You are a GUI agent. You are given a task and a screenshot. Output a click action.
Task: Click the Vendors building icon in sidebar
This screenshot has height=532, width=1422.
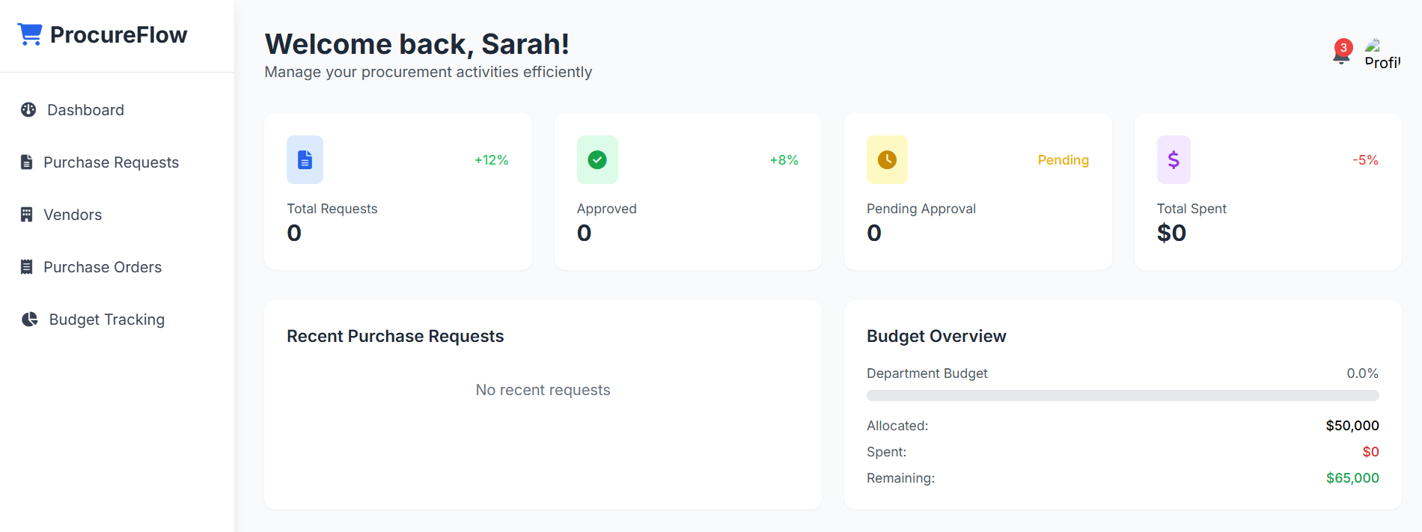pyautogui.click(x=27, y=215)
